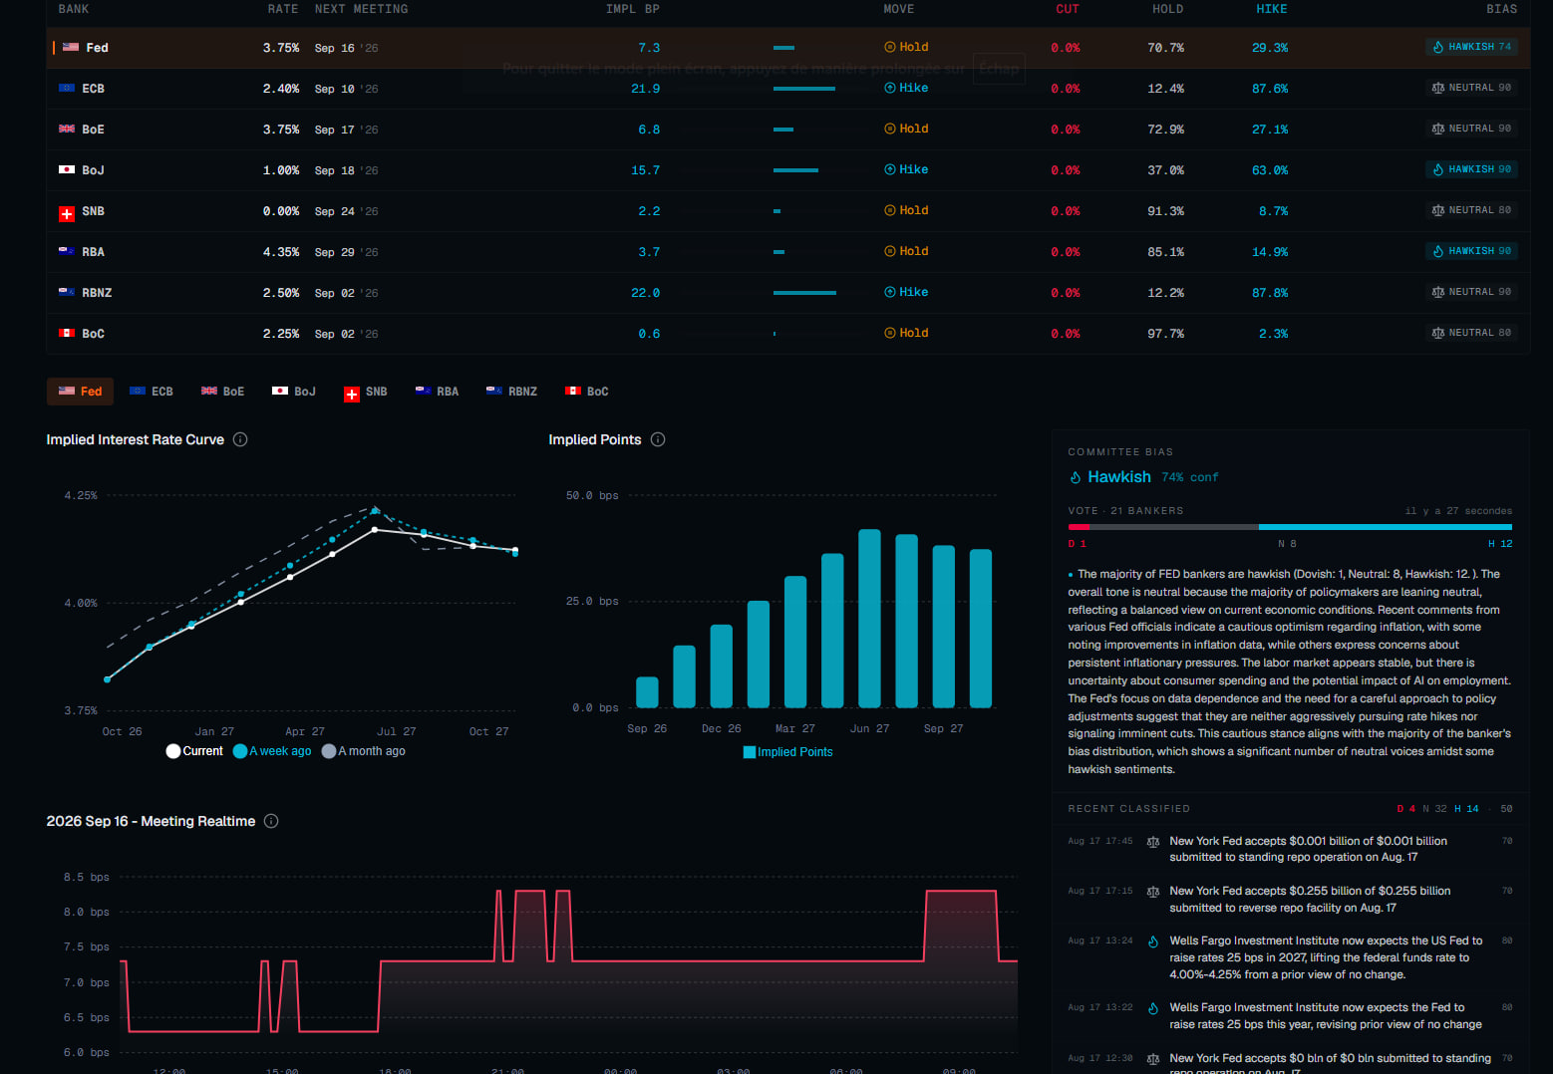Sort table by HIKE column header
Image resolution: width=1553 pixels, height=1074 pixels.
[1271, 9]
